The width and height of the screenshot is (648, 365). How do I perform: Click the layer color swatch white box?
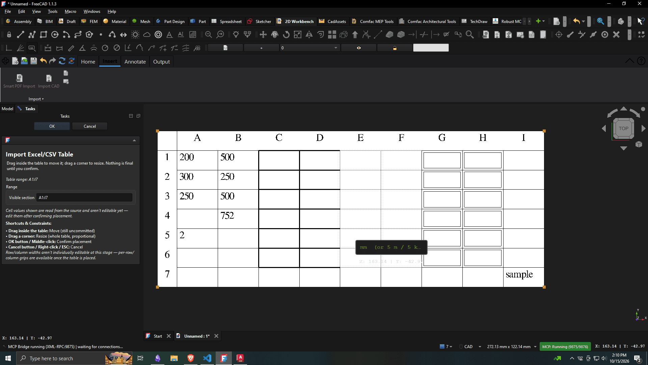click(431, 48)
